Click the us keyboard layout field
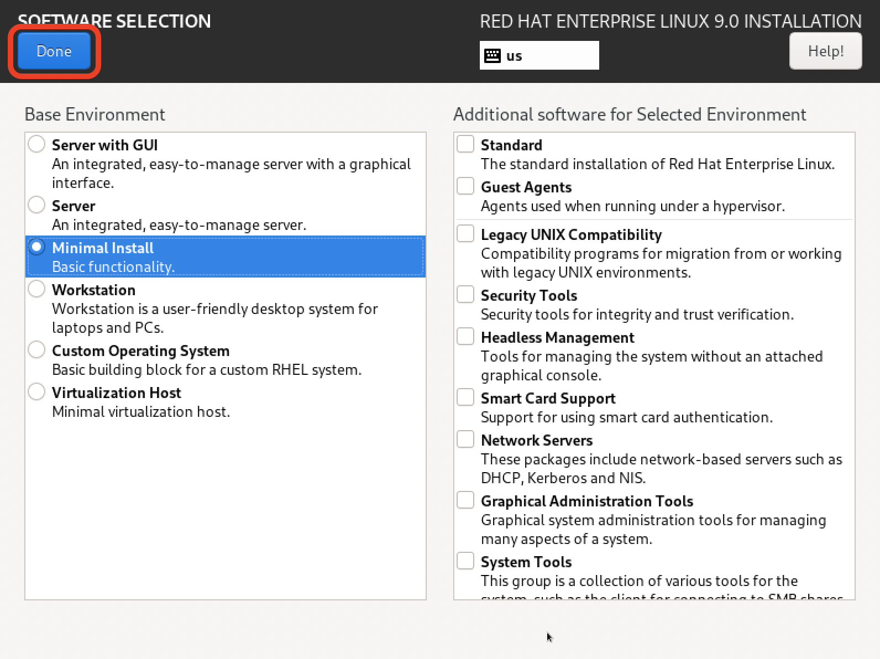This screenshot has width=880, height=659. point(539,55)
